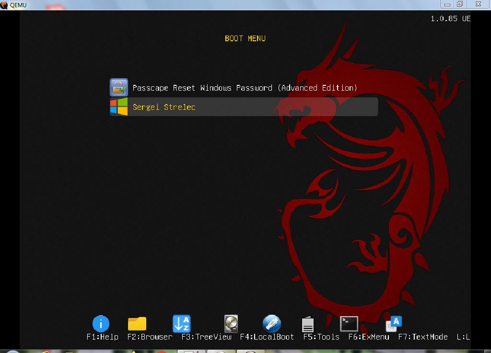Close the QEMU window
491x353 pixels.
[478, 4]
